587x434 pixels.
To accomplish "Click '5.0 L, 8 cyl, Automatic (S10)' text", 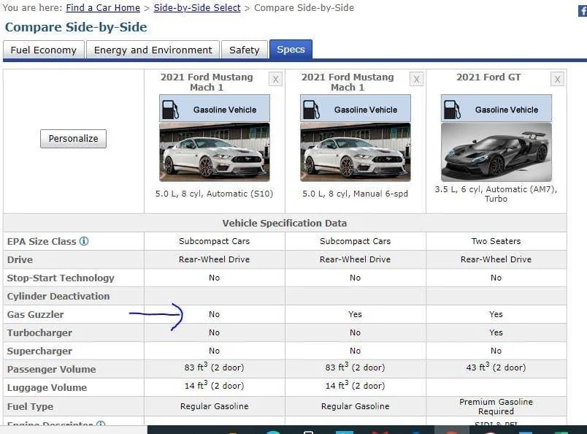I will pos(214,194).
